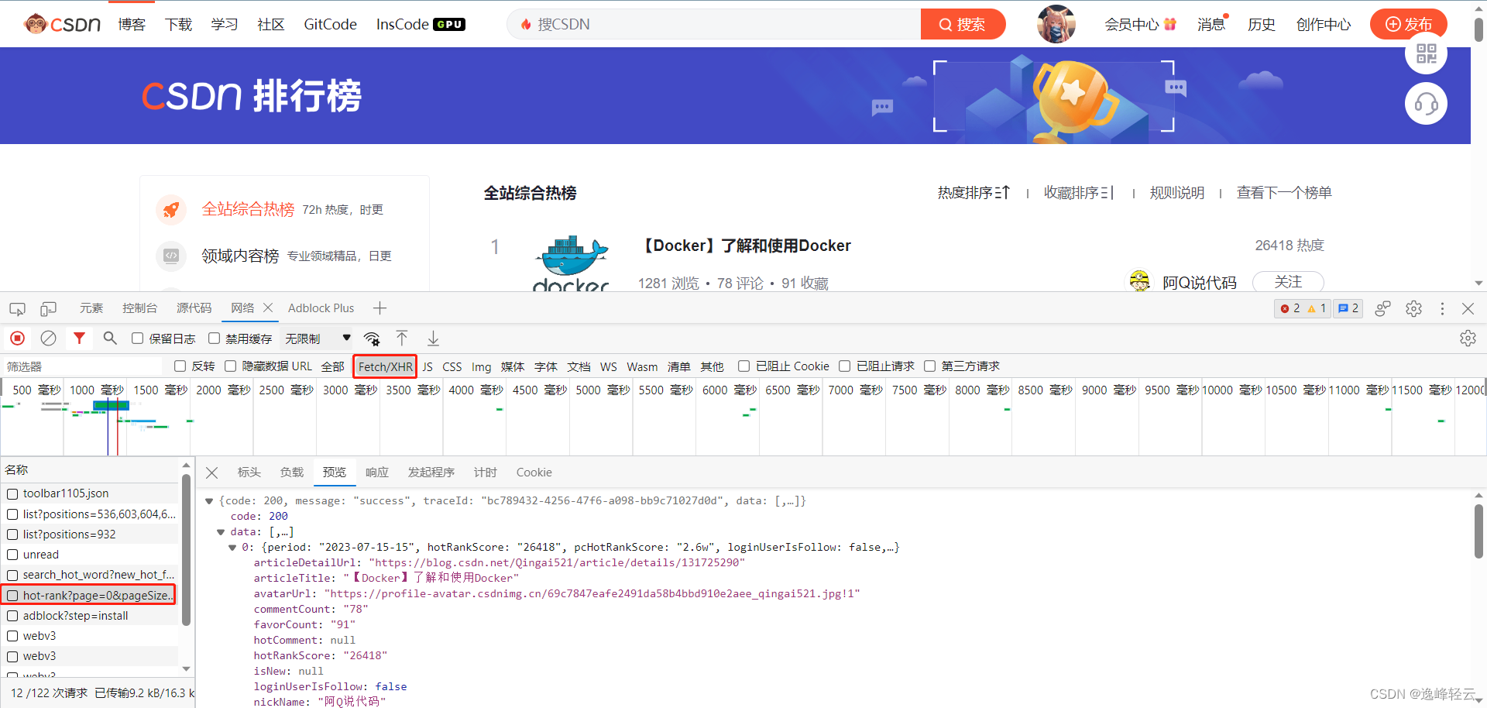Open the 源代码 tab

[x=194, y=308]
